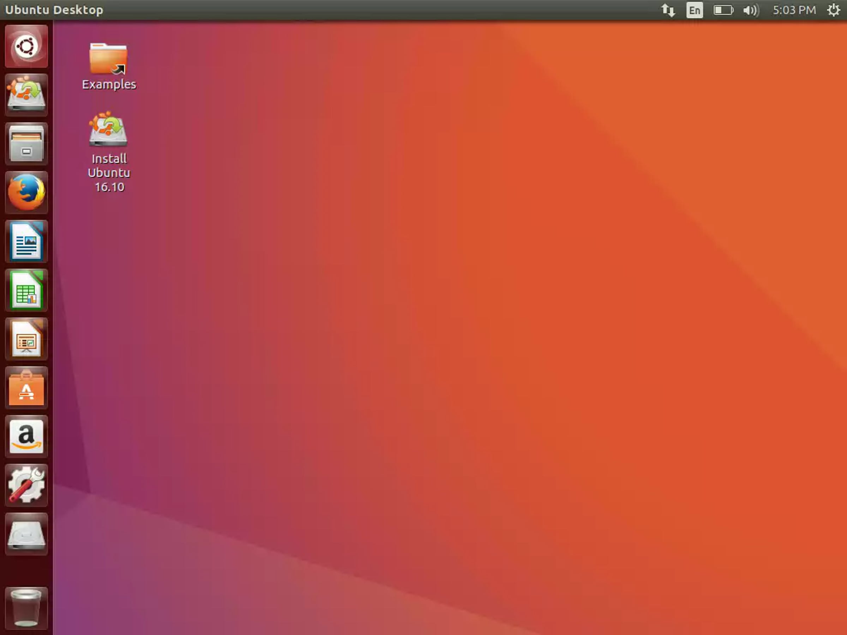The image size is (847, 635).
Task: Launch Install Ubuntu from the launcher
Action: tap(26, 95)
